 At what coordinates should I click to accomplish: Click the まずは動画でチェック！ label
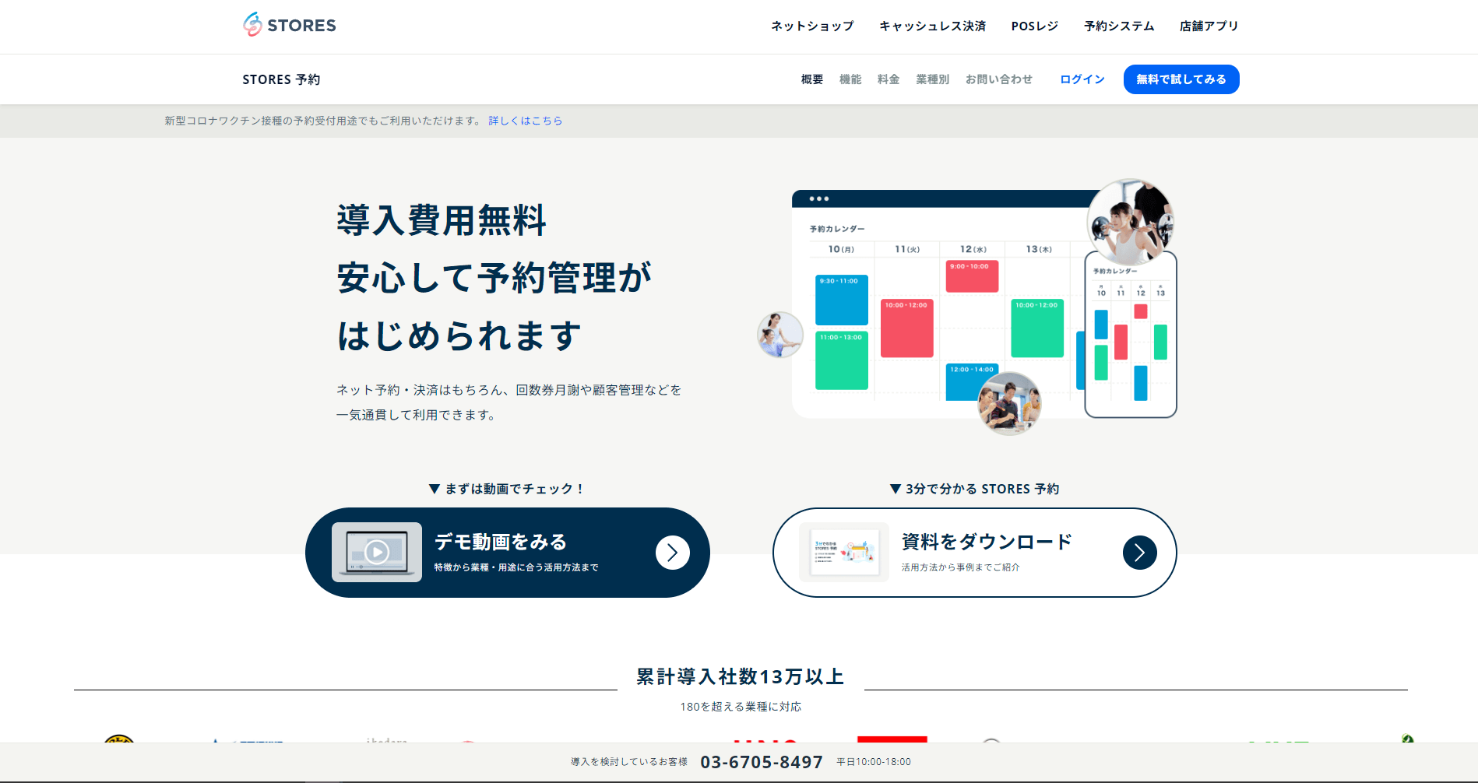(507, 489)
